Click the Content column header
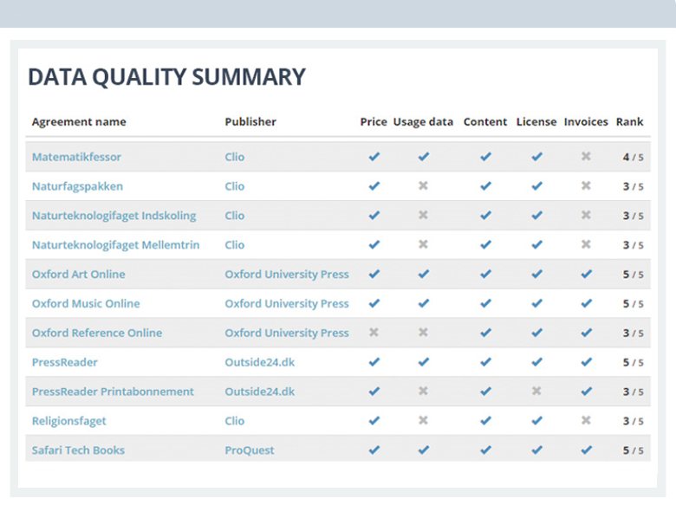The image size is (676, 518). [485, 122]
